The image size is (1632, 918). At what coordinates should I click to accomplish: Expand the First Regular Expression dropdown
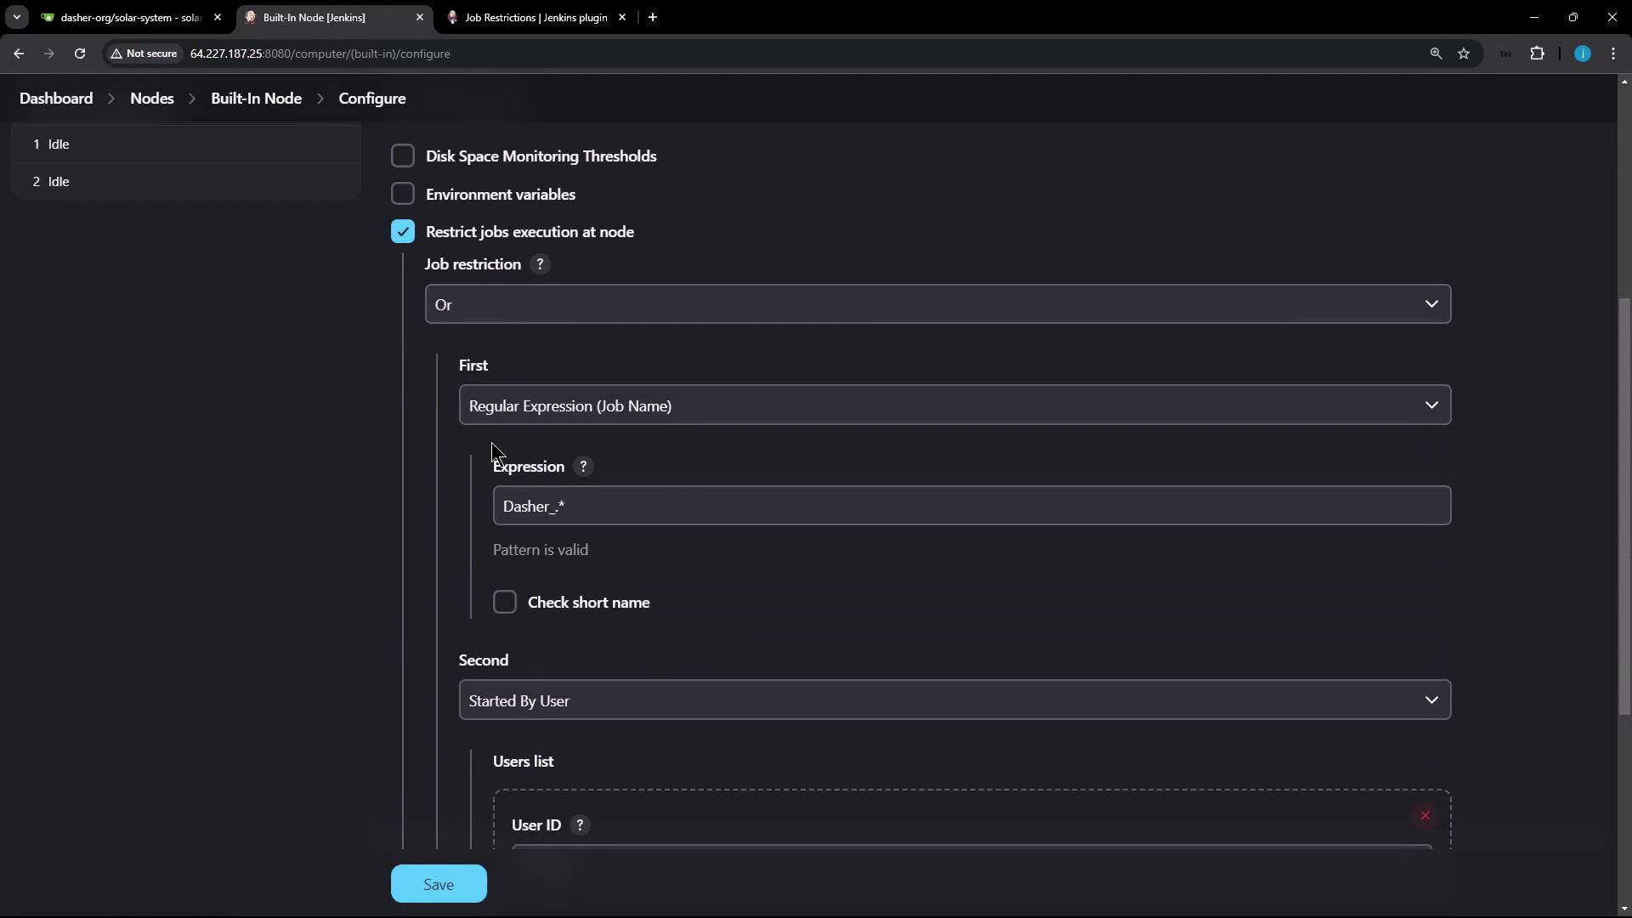(x=955, y=405)
